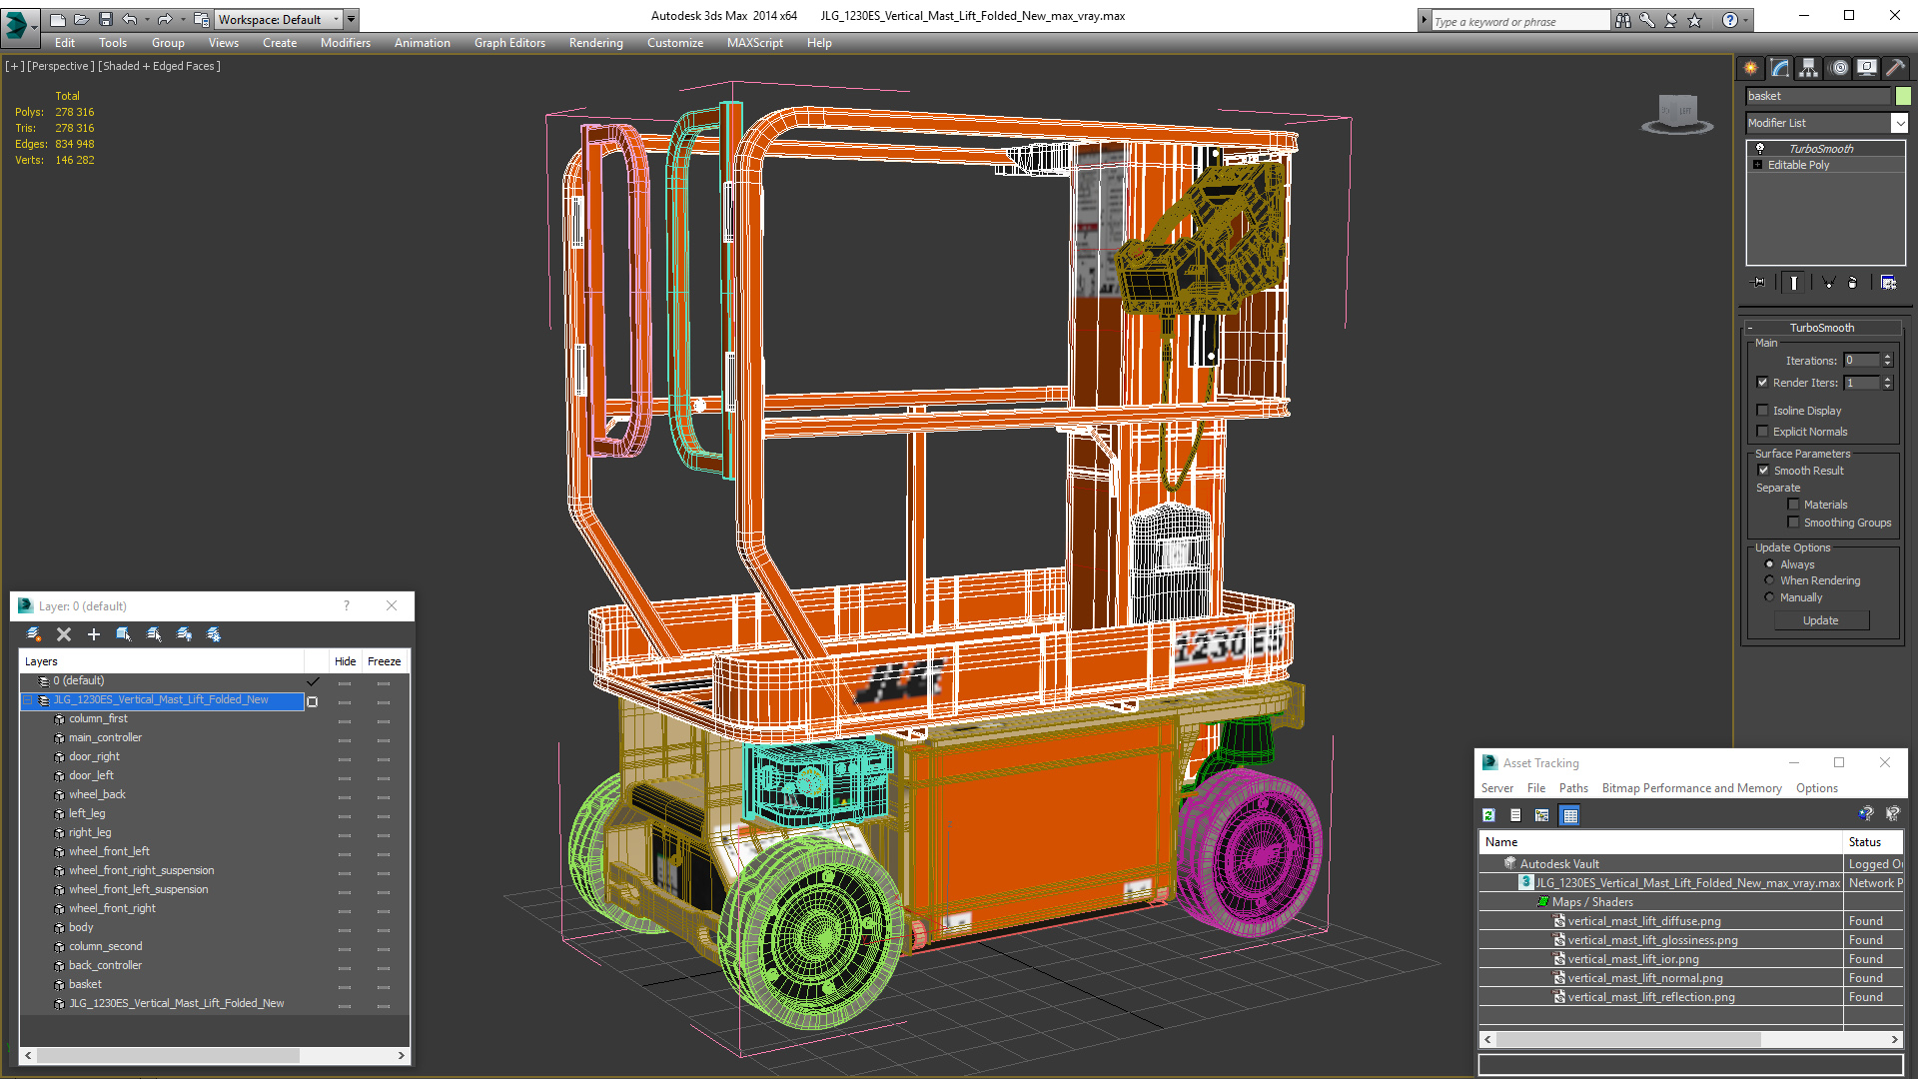Toggle Smooth Result checkbox
Image resolution: width=1918 pixels, height=1079 pixels.
tap(1764, 471)
